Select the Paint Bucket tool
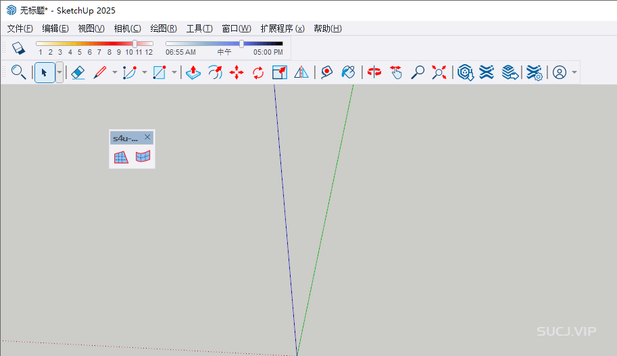This screenshot has height=356, width=617. point(348,72)
